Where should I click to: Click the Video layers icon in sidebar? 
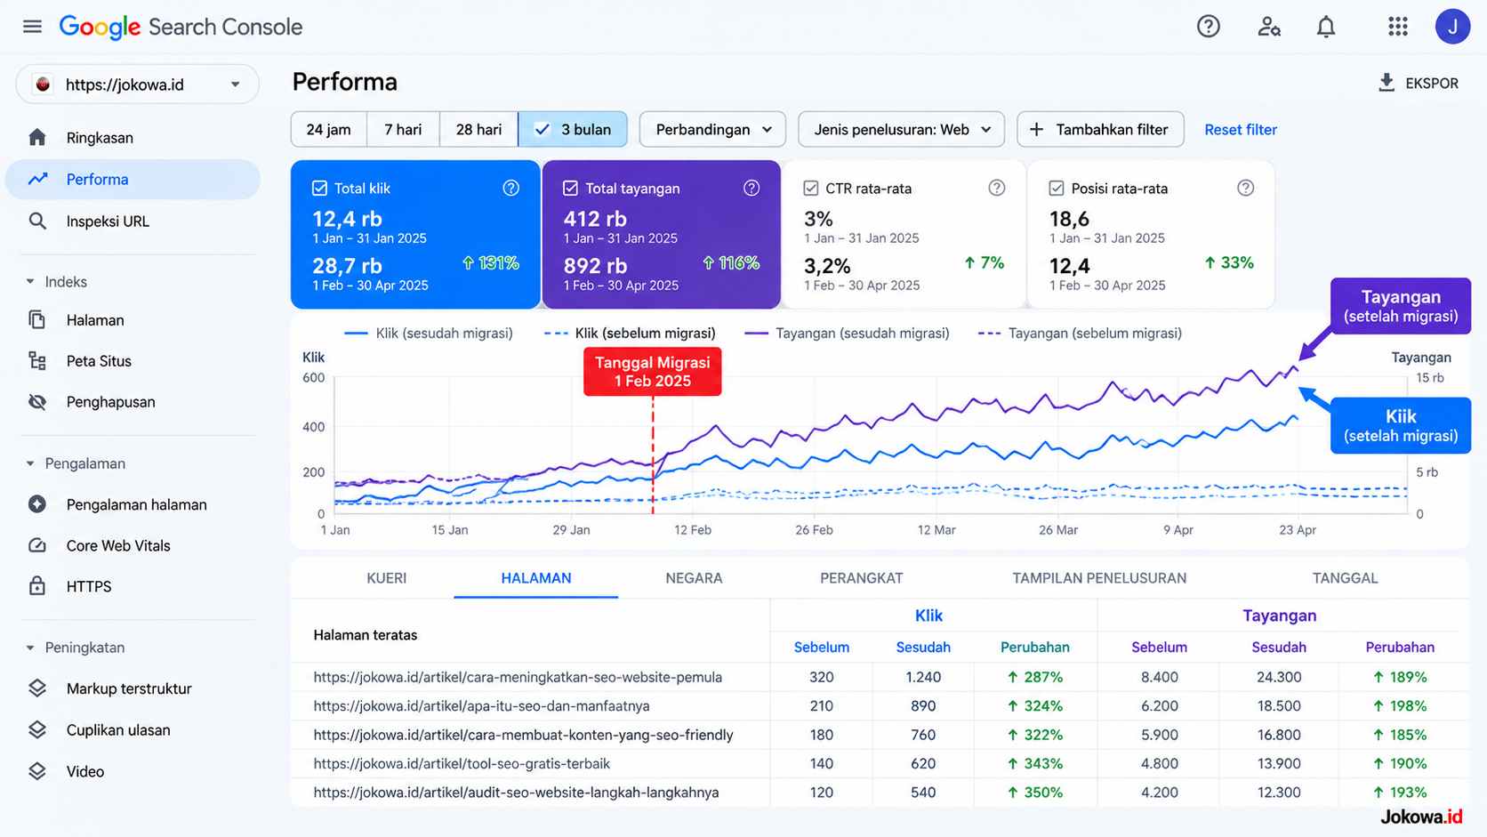[37, 771]
